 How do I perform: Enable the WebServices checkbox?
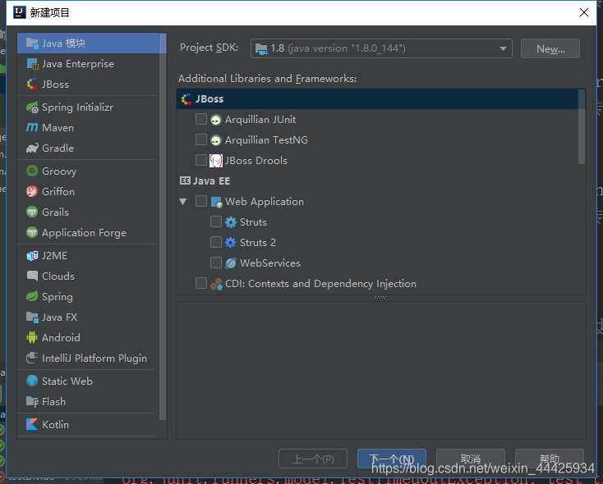pyautogui.click(x=216, y=263)
